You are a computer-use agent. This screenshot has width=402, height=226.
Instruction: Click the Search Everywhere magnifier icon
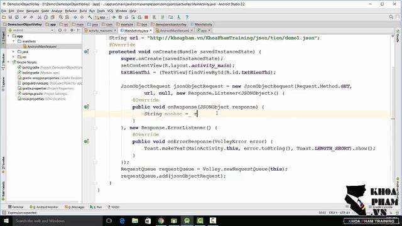click(x=391, y=17)
